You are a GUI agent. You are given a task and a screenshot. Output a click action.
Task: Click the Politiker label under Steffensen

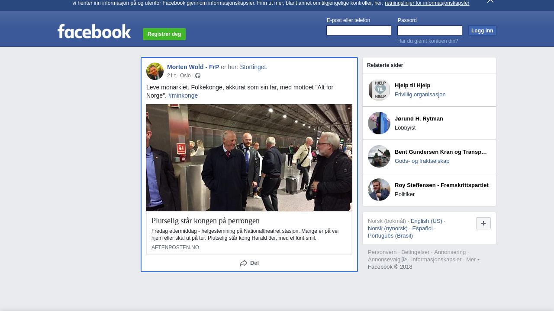(x=405, y=194)
